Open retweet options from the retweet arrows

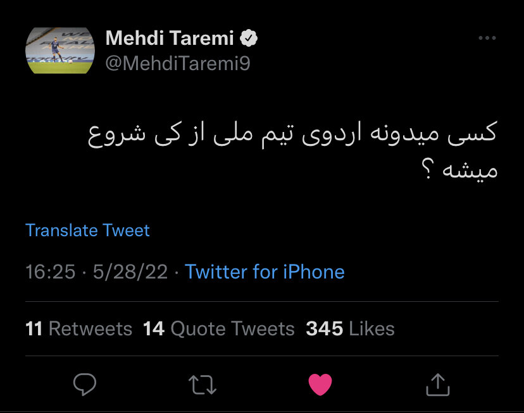(203, 382)
